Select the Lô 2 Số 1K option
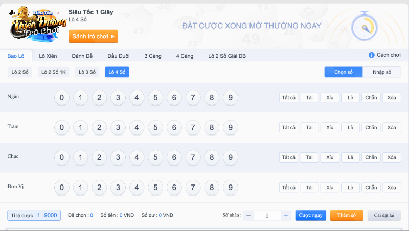Image resolution: width=409 pixels, height=231 pixels. [x=54, y=72]
